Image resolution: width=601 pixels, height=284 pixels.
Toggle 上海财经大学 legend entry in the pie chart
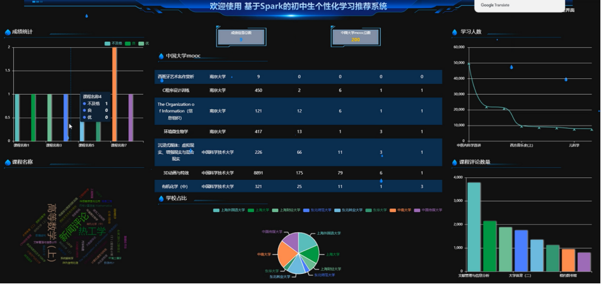286,210
